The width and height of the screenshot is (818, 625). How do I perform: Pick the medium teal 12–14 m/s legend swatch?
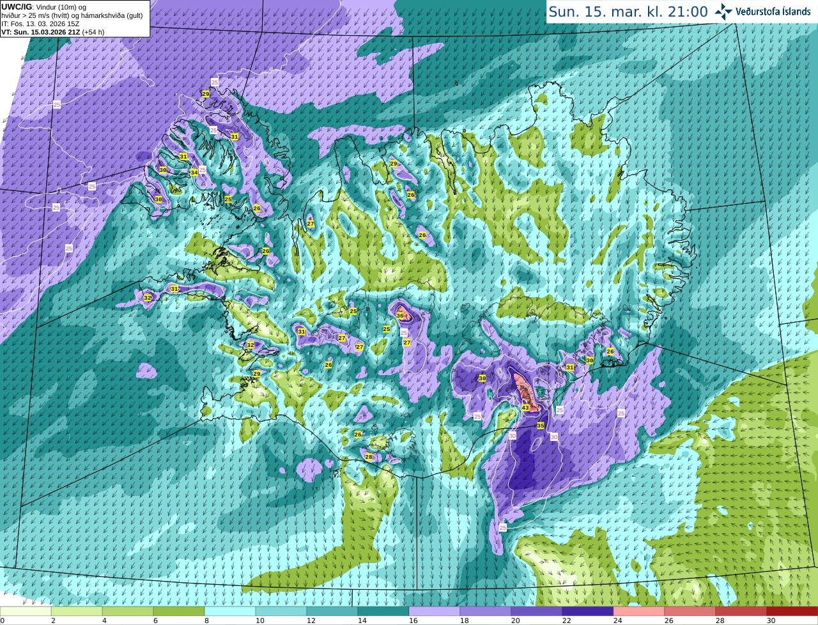(x=332, y=612)
